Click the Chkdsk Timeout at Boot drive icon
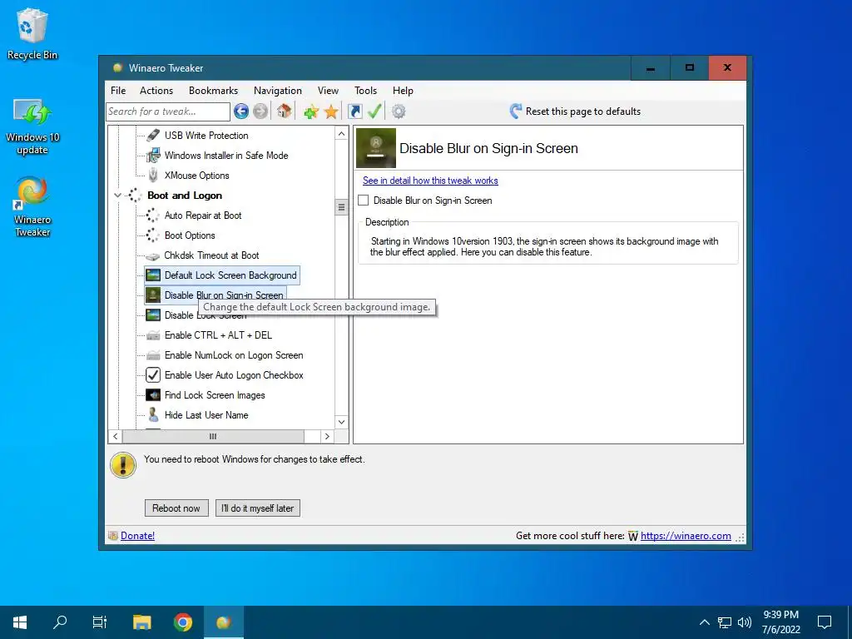852x639 pixels. (x=153, y=256)
